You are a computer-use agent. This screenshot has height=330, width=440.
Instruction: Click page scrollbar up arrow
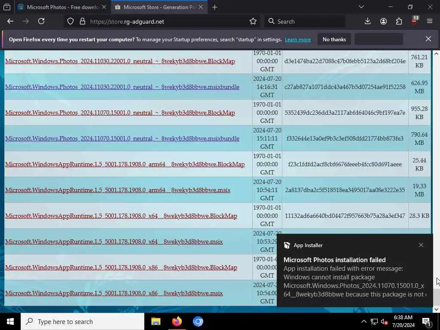(x=437, y=54)
